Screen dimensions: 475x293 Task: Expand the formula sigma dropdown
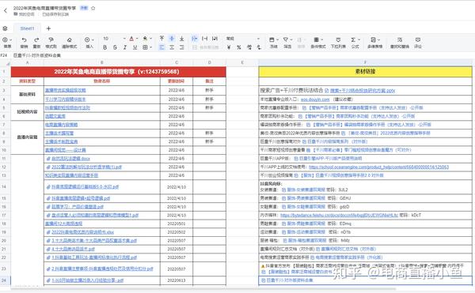pos(359,39)
